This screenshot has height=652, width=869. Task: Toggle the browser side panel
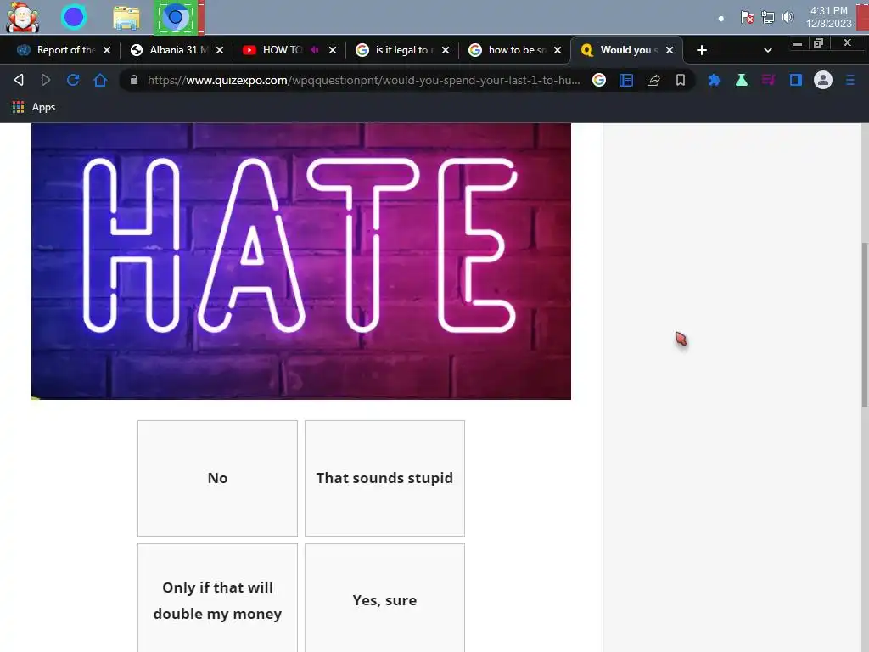click(x=796, y=80)
